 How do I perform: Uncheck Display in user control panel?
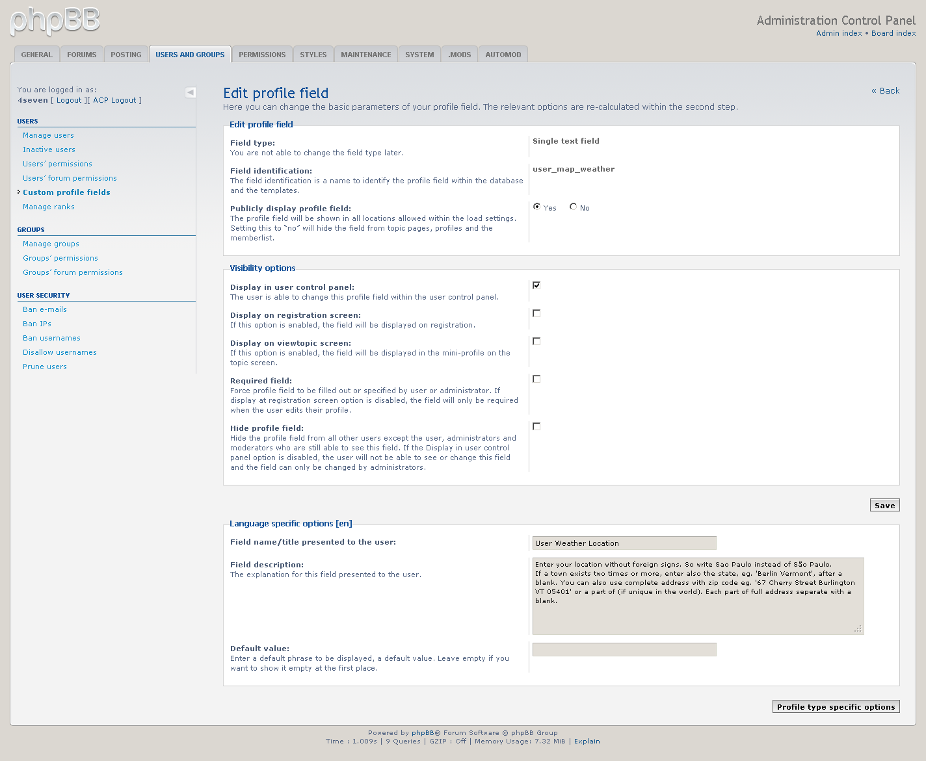[536, 285]
